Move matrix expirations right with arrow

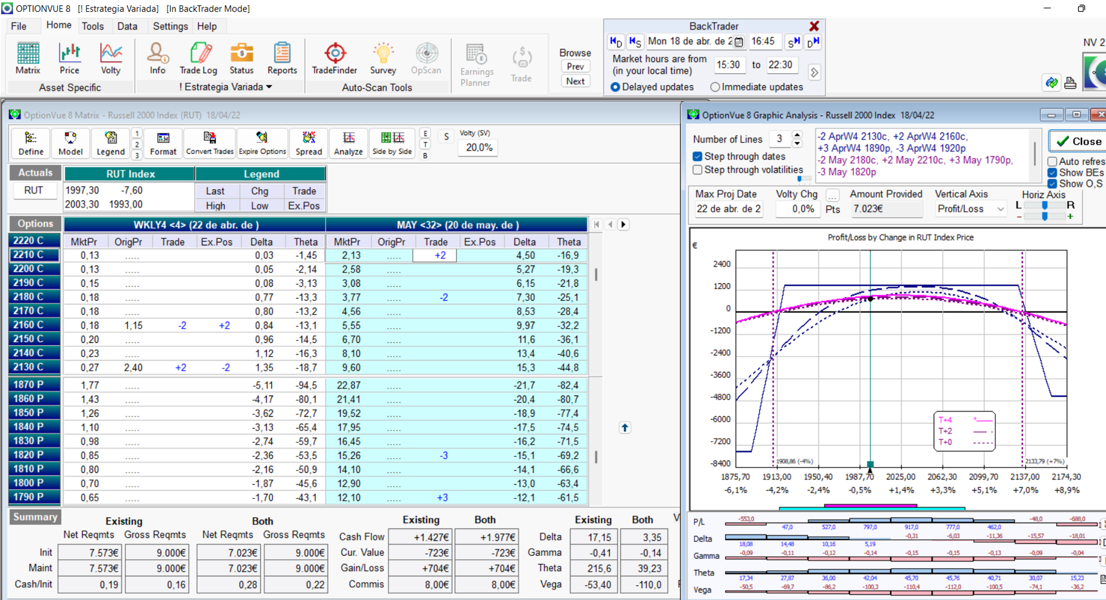click(623, 224)
